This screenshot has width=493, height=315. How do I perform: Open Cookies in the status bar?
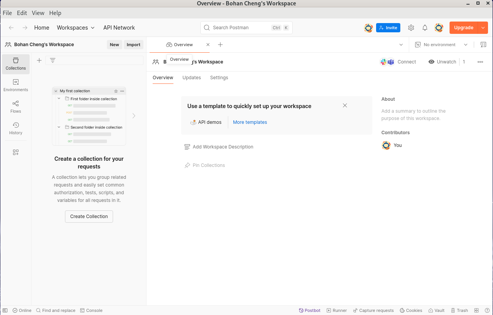coord(411,310)
